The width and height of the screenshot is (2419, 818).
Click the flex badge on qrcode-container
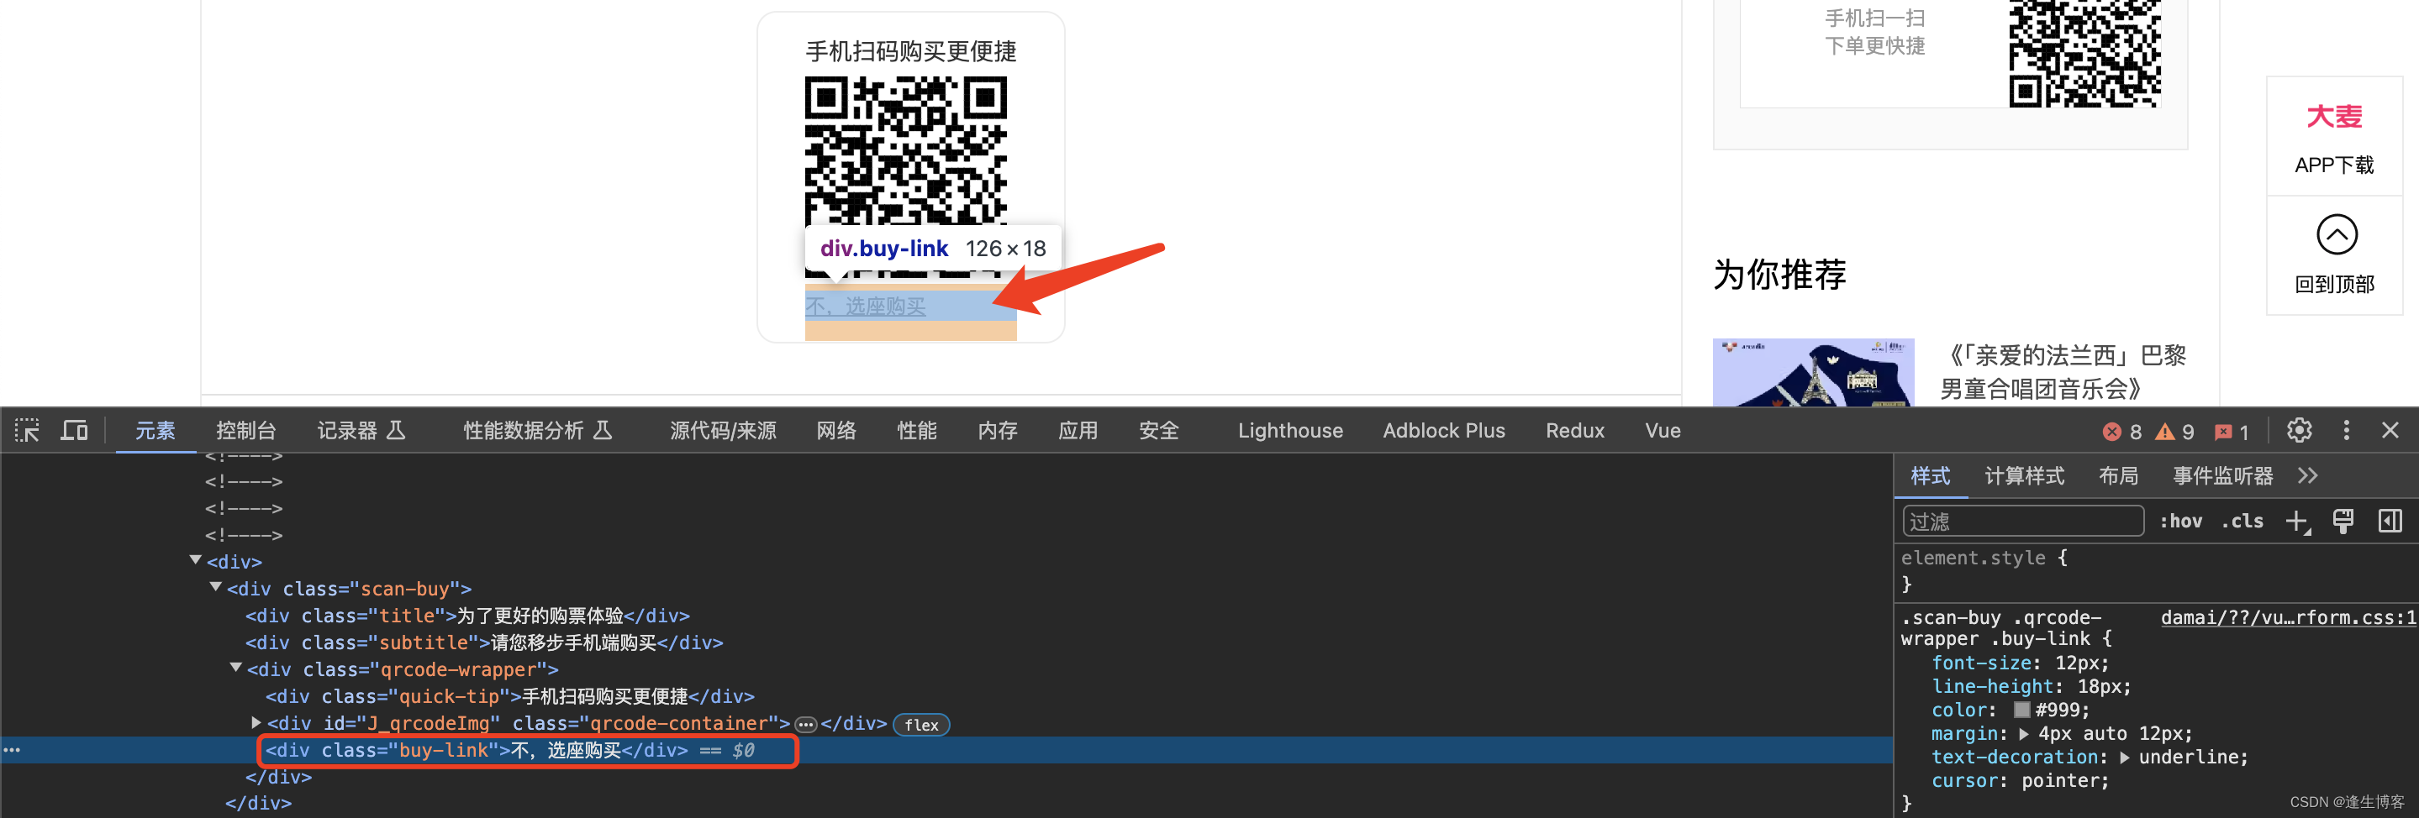tap(921, 725)
